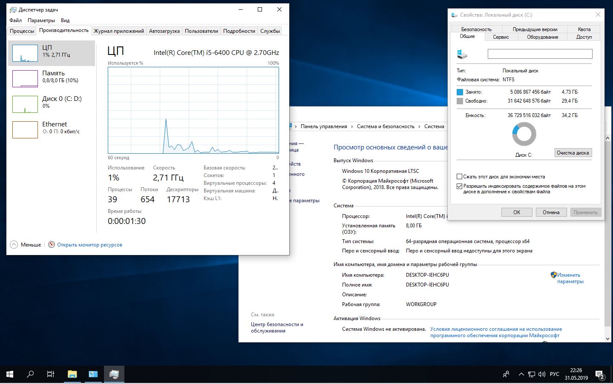Enable Сжать этот диск для экономии места

point(459,176)
